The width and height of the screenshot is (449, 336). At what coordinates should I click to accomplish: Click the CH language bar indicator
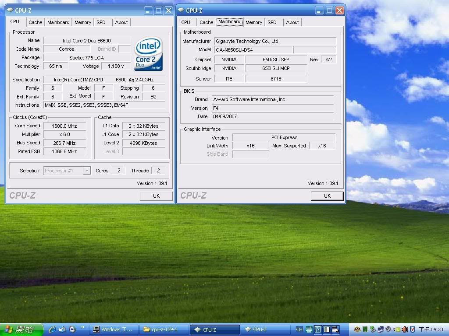(x=299, y=329)
